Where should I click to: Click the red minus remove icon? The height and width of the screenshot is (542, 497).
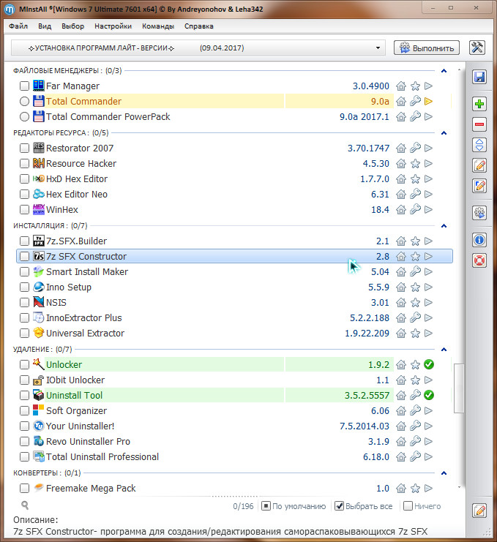coord(479,124)
